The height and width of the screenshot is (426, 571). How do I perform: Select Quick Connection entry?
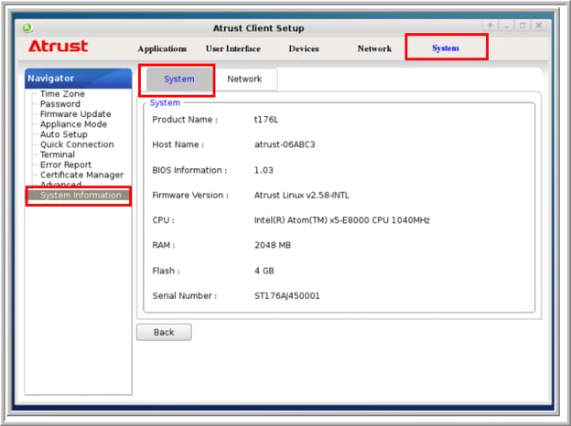pyautogui.click(x=77, y=144)
